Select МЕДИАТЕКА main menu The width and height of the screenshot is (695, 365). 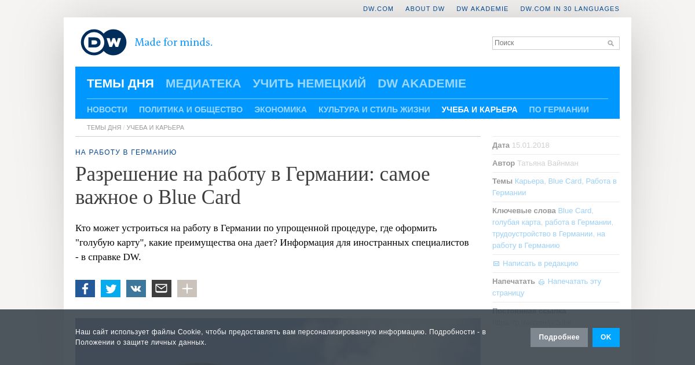[x=203, y=83]
